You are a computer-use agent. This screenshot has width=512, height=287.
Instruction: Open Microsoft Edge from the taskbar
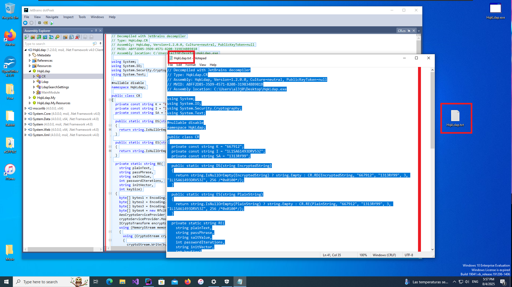click(109, 282)
